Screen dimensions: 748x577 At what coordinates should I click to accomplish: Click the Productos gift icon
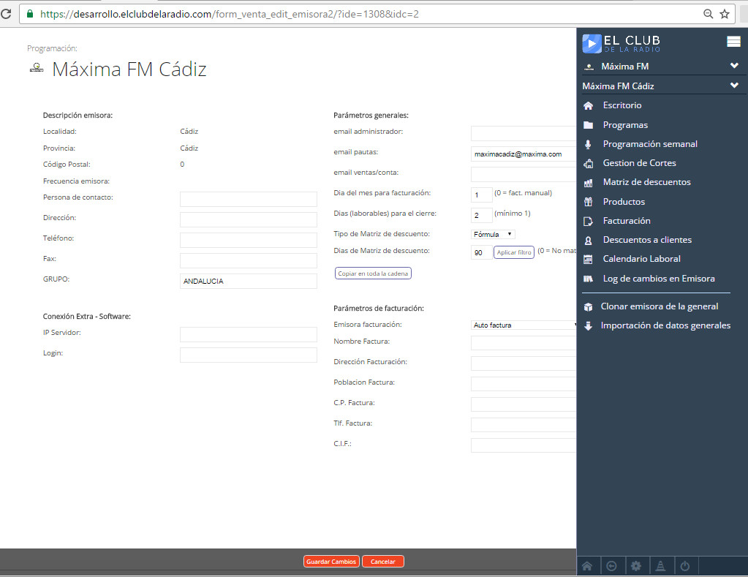click(x=588, y=201)
